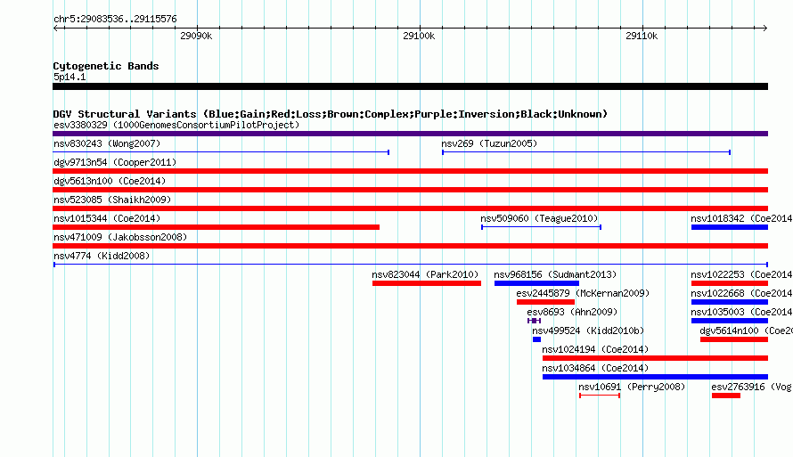The image size is (793, 457).
Task: Open nsv10691 (Perry2008) label
Action: tap(632, 387)
